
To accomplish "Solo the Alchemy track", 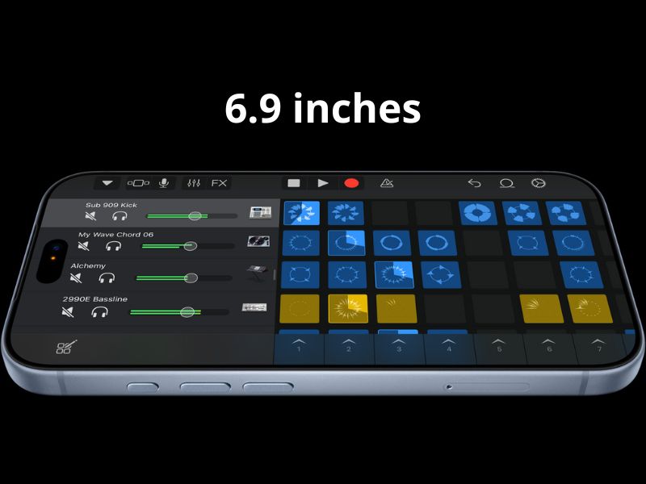I will coord(107,278).
